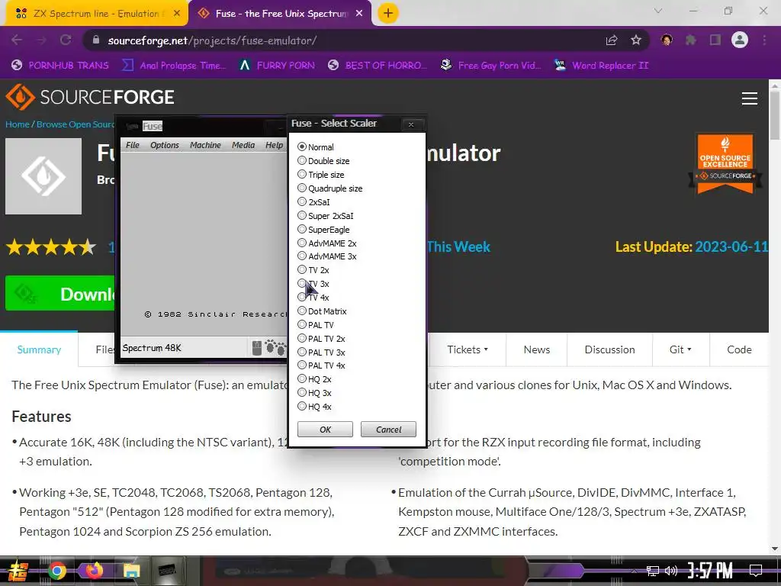The height and width of the screenshot is (586, 781).
Task: Click browser back arrow
Action: pos(17,40)
